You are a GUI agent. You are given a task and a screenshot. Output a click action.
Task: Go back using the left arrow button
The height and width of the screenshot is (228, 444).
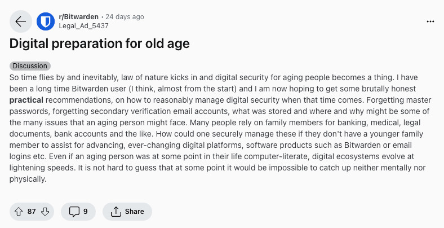coord(21,21)
